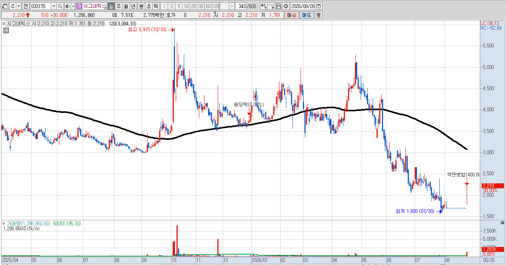Select the 일 daily period button

pyautogui.click(x=111, y=6)
